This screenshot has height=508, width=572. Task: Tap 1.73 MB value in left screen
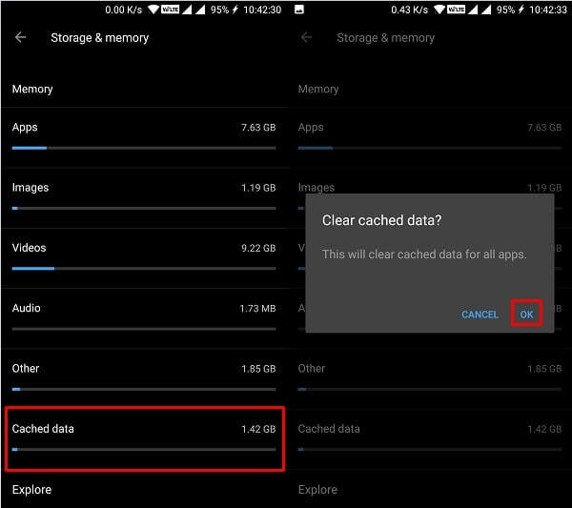pyautogui.click(x=257, y=309)
